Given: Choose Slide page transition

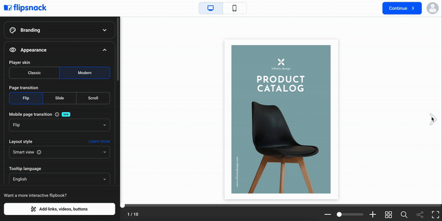Looking at the screenshot, I should (x=60, y=98).
